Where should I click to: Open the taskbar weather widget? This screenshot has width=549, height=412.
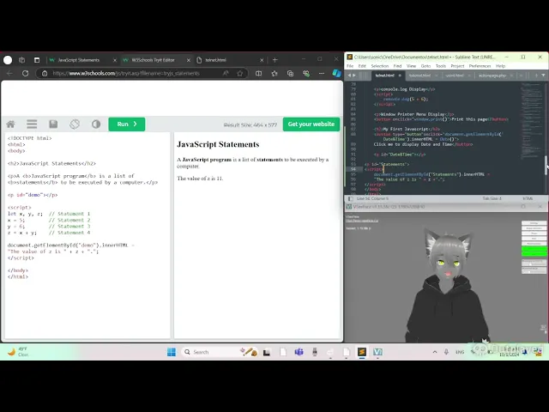pos(17,352)
